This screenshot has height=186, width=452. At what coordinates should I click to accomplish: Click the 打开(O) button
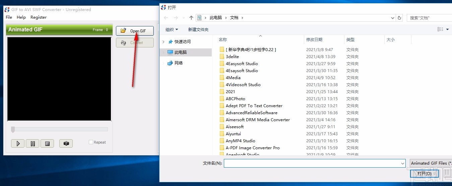pos(425,174)
